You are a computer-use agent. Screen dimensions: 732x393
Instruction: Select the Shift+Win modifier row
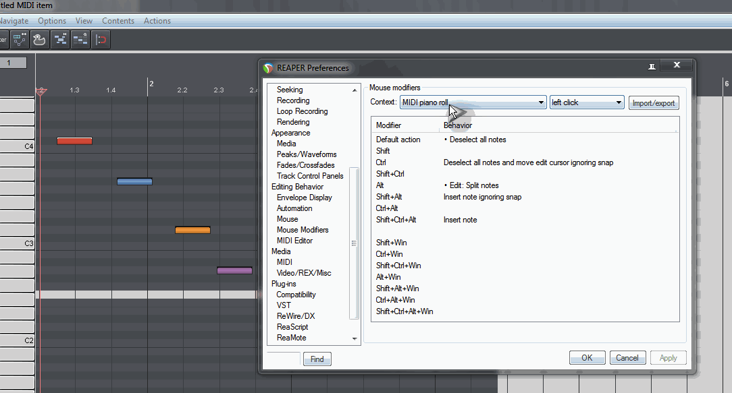525,243
